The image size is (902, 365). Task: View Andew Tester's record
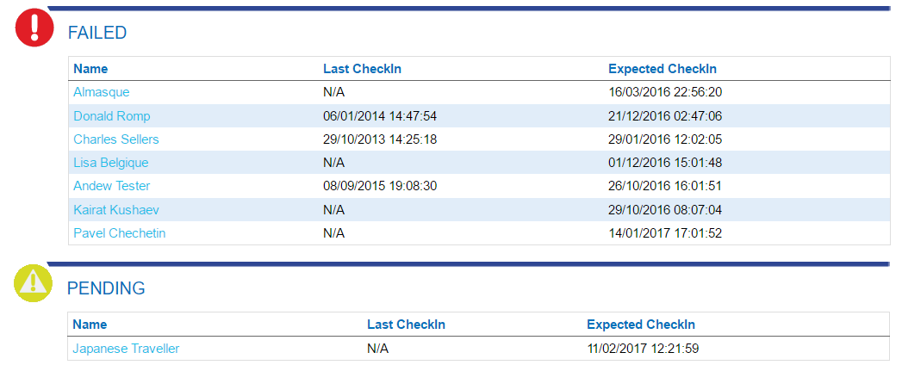pyautogui.click(x=112, y=186)
